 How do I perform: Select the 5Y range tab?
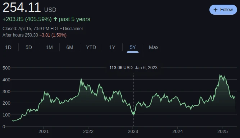pyautogui.click(x=132, y=47)
